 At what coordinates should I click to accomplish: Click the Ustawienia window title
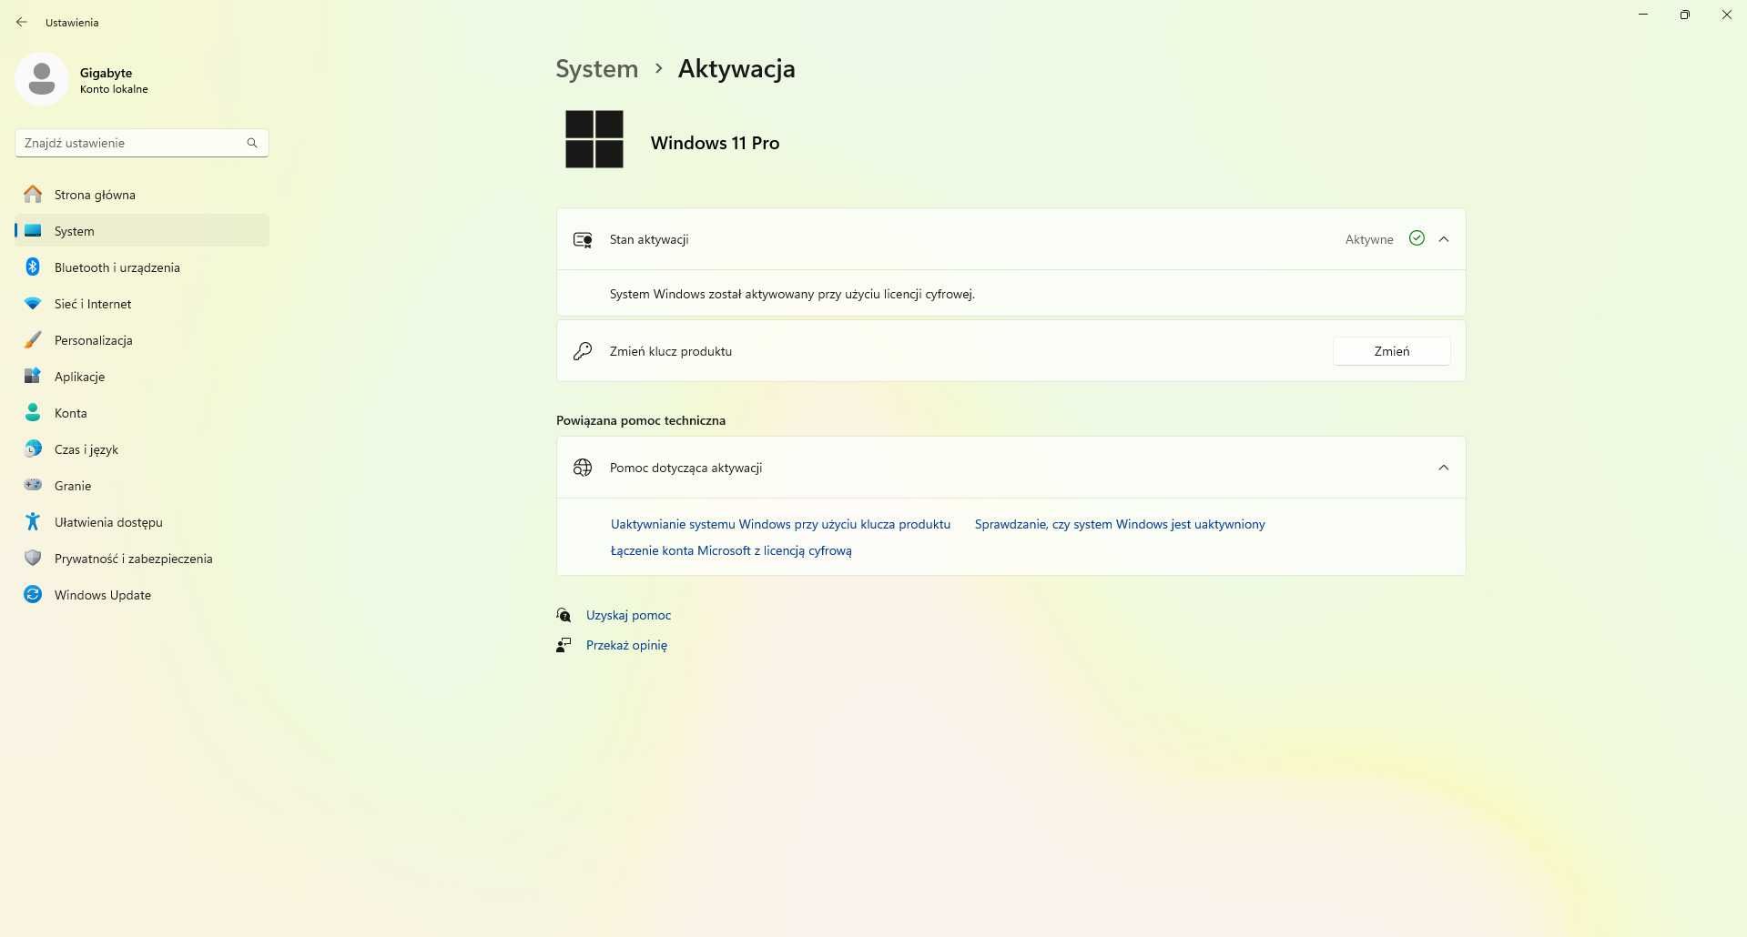point(72,22)
